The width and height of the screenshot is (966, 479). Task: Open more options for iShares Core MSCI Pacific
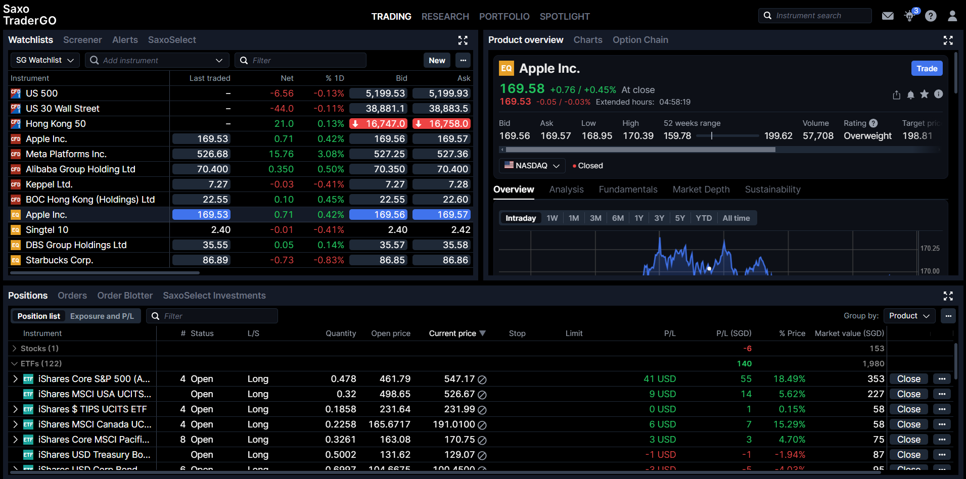pos(942,440)
